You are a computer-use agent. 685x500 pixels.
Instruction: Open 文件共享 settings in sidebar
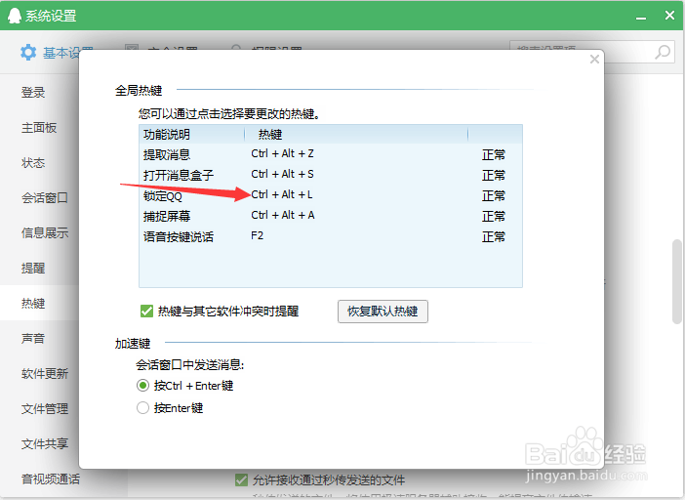point(45,443)
